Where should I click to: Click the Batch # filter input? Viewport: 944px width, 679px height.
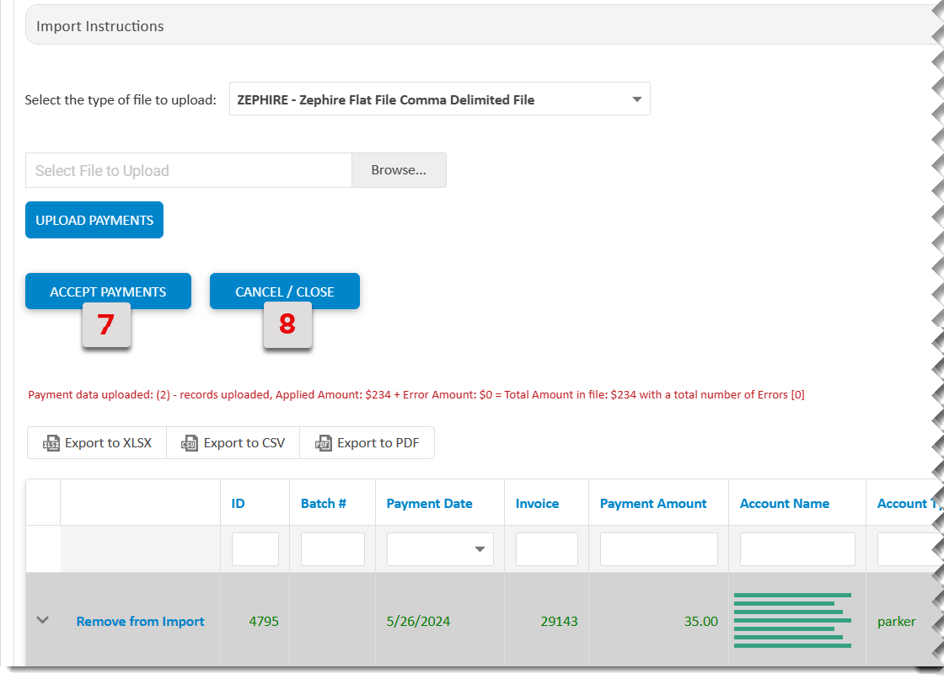(332, 549)
